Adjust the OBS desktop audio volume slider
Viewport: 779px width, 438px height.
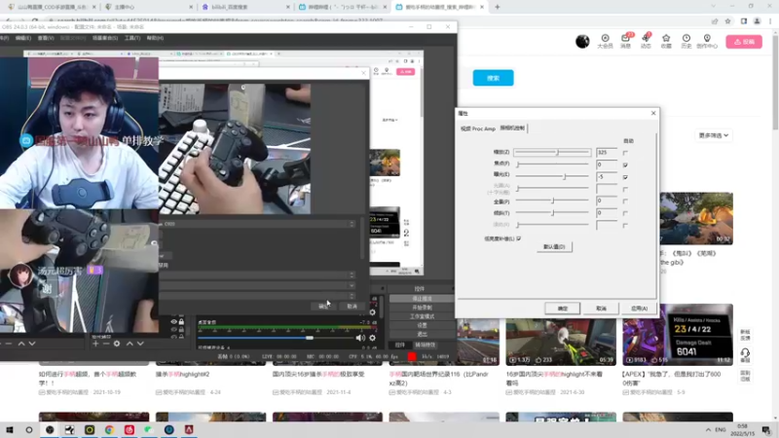click(275, 338)
